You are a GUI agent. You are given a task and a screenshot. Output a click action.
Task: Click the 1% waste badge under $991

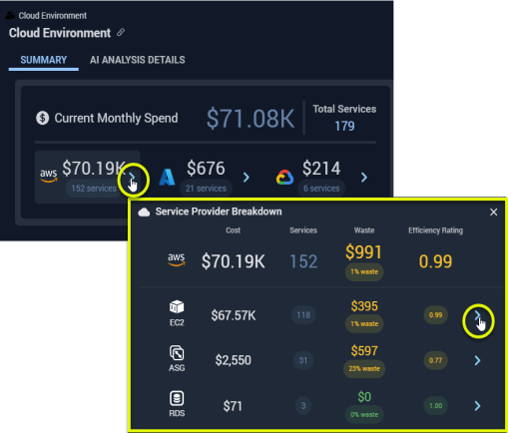(x=364, y=272)
